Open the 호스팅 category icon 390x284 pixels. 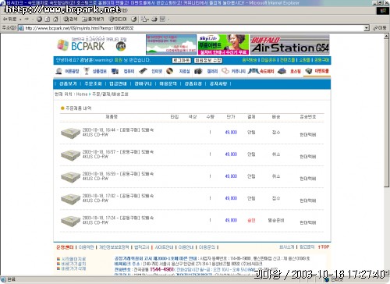click(289, 71)
